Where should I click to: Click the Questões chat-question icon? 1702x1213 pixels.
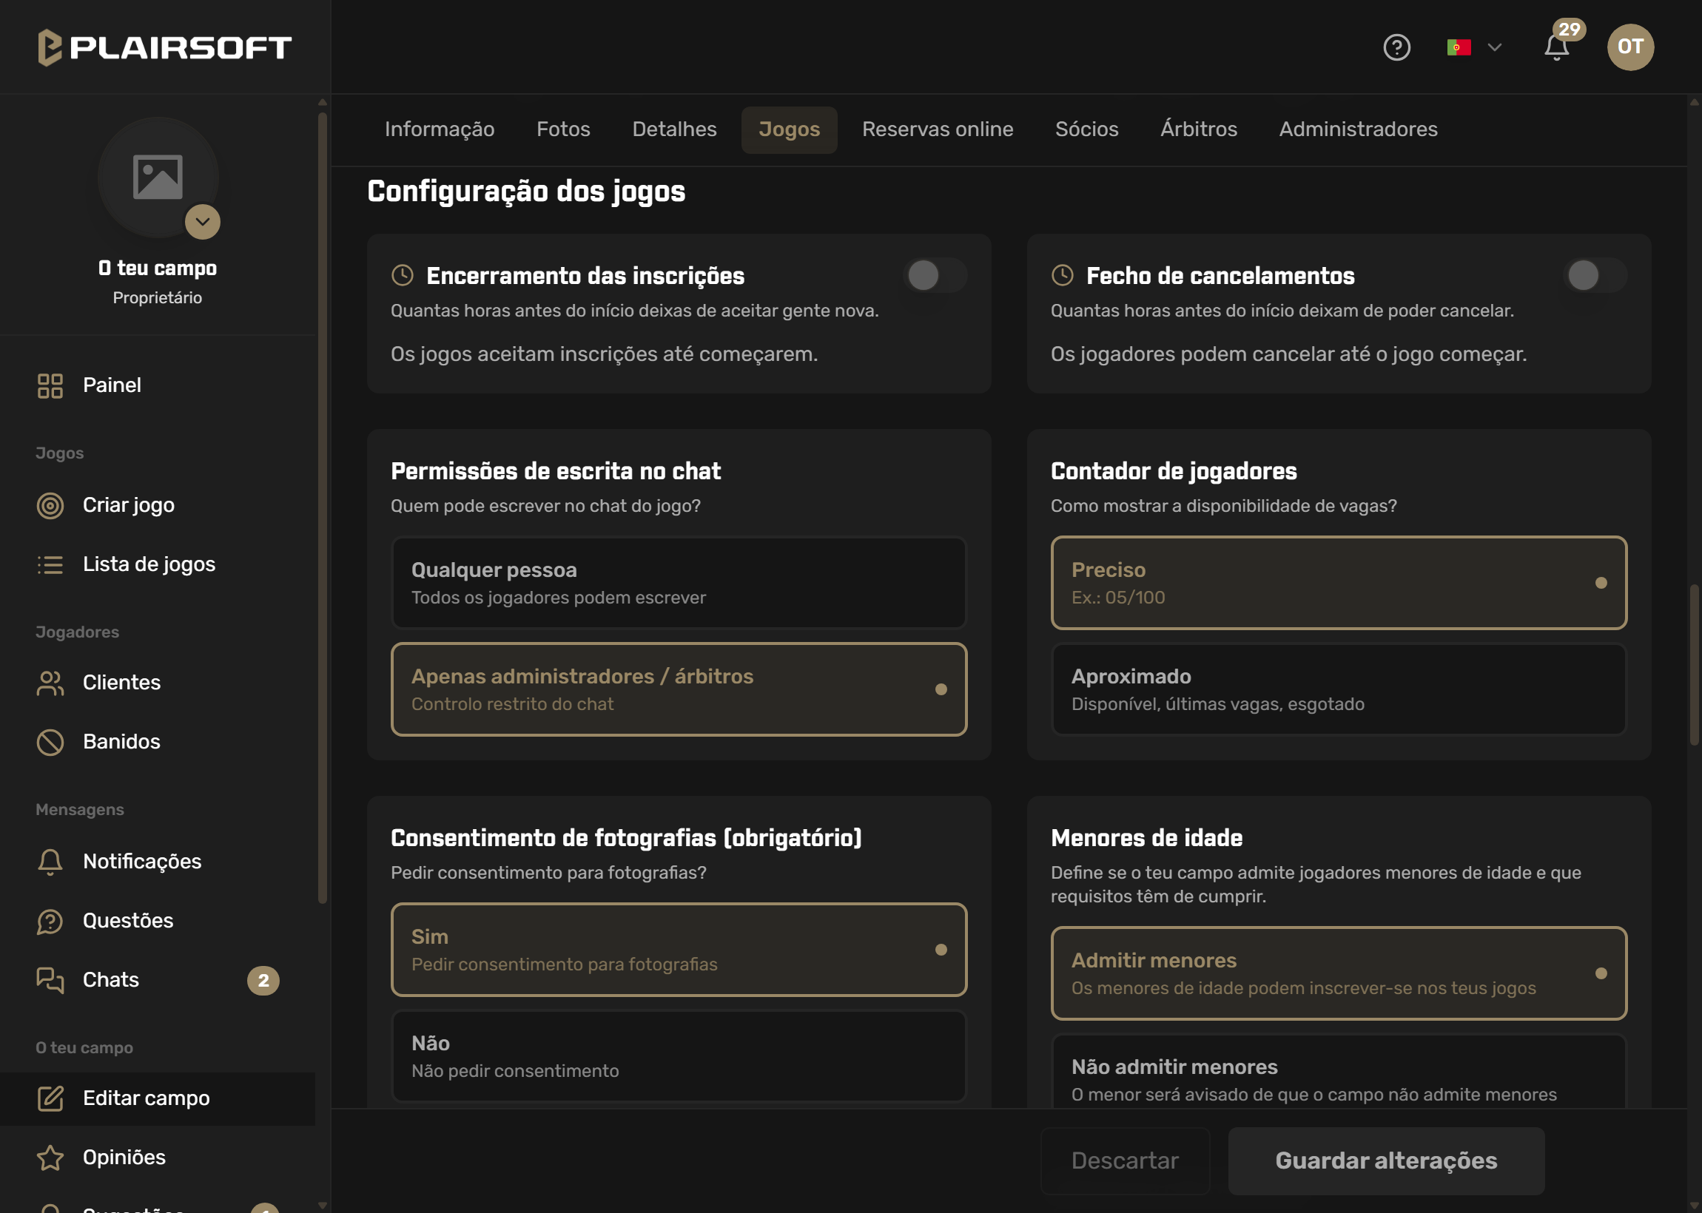50,921
